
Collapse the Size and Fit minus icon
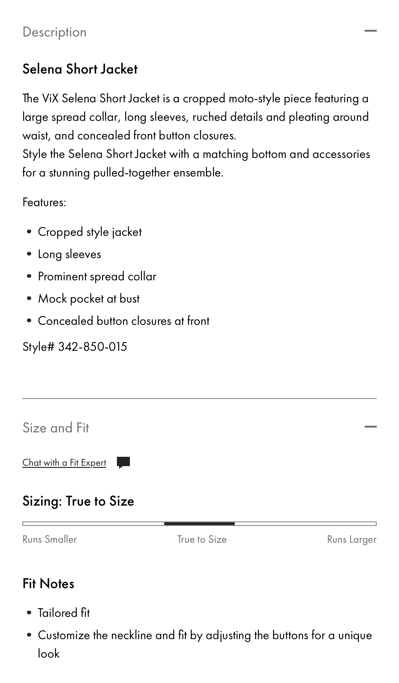click(x=370, y=427)
